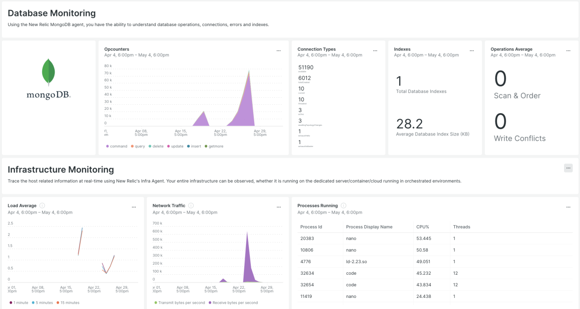
Task: Click the purple update legend color dot
Action: [x=169, y=146]
